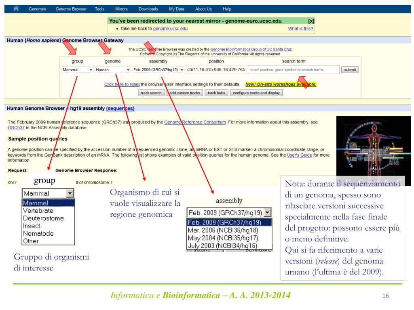Open the Downloads menu
The width and height of the screenshot is (414, 310).
coord(148,9)
